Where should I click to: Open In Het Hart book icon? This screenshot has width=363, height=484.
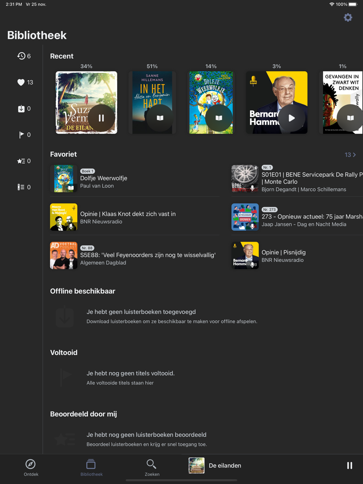click(160, 118)
